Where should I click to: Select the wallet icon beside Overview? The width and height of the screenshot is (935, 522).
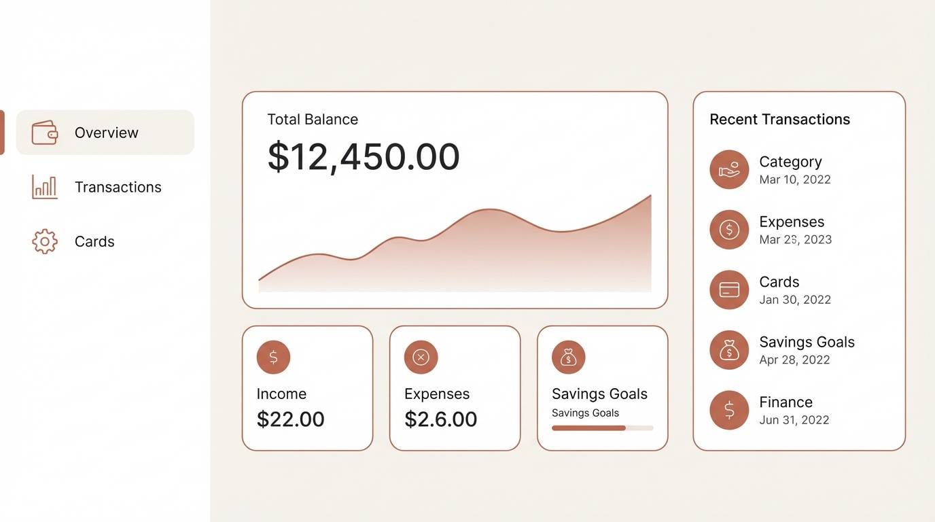[x=44, y=133]
